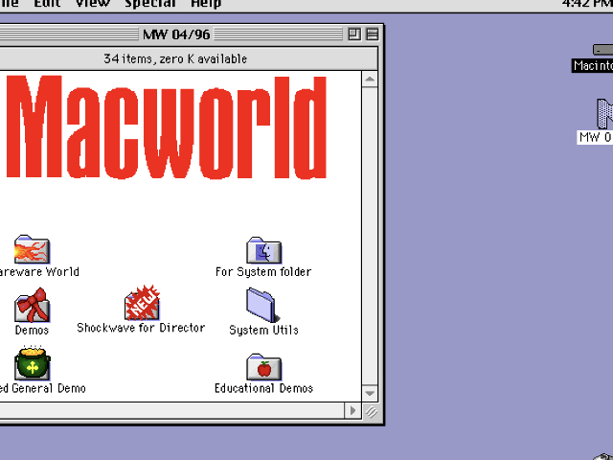Image resolution: width=613 pixels, height=460 pixels.
Task: Click the Shareware World label text
Action: pos(39,272)
